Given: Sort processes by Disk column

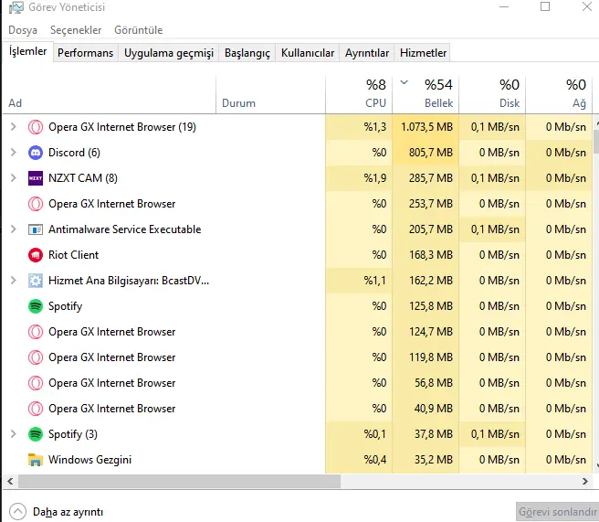Looking at the screenshot, I should click(x=492, y=95).
